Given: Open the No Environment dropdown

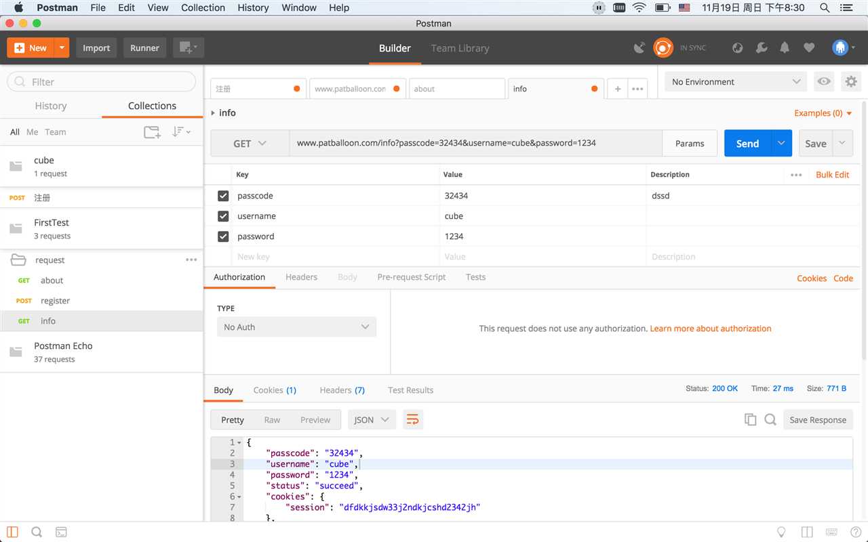Looking at the screenshot, I should 736,81.
